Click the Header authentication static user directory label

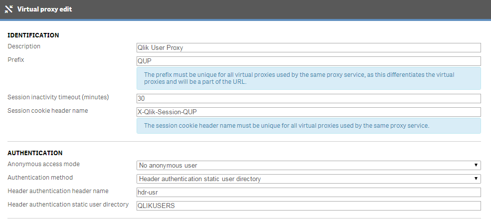coord(68,204)
